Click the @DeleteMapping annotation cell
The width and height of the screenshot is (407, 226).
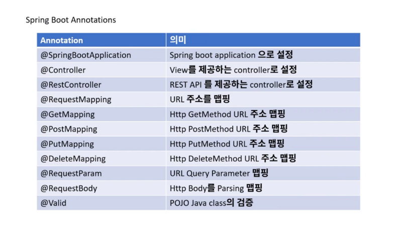(x=101, y=159)
